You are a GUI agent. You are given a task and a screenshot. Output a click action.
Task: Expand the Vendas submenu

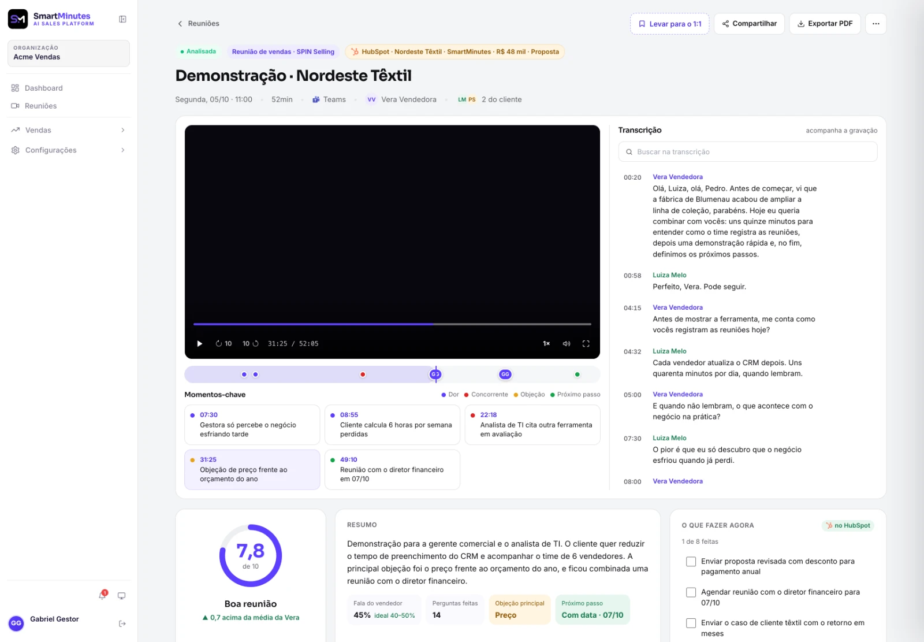[x=69, y=130]
